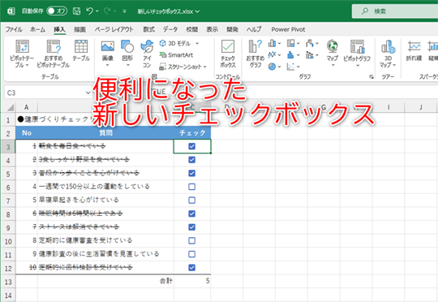Image resolution: width=438 pixels, height=302 pixels.
Task: Open the 3D Map tour
Action: tap(388, 53)
